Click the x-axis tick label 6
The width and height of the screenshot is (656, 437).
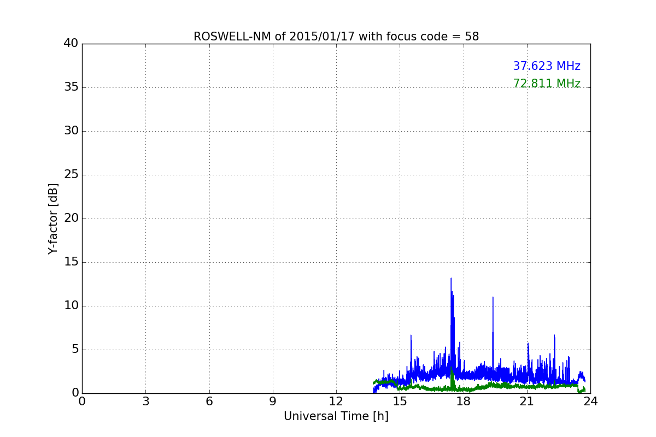[x=209, y=401]
